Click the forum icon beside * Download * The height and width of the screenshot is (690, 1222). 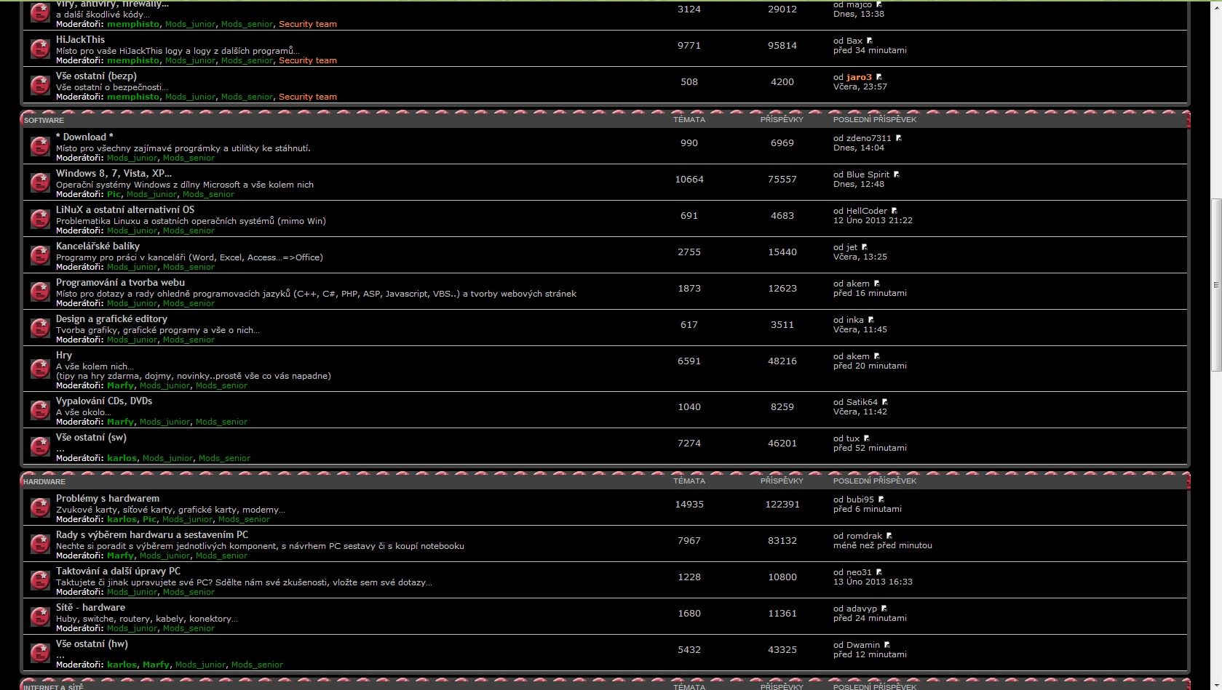[x=39, y=146]
